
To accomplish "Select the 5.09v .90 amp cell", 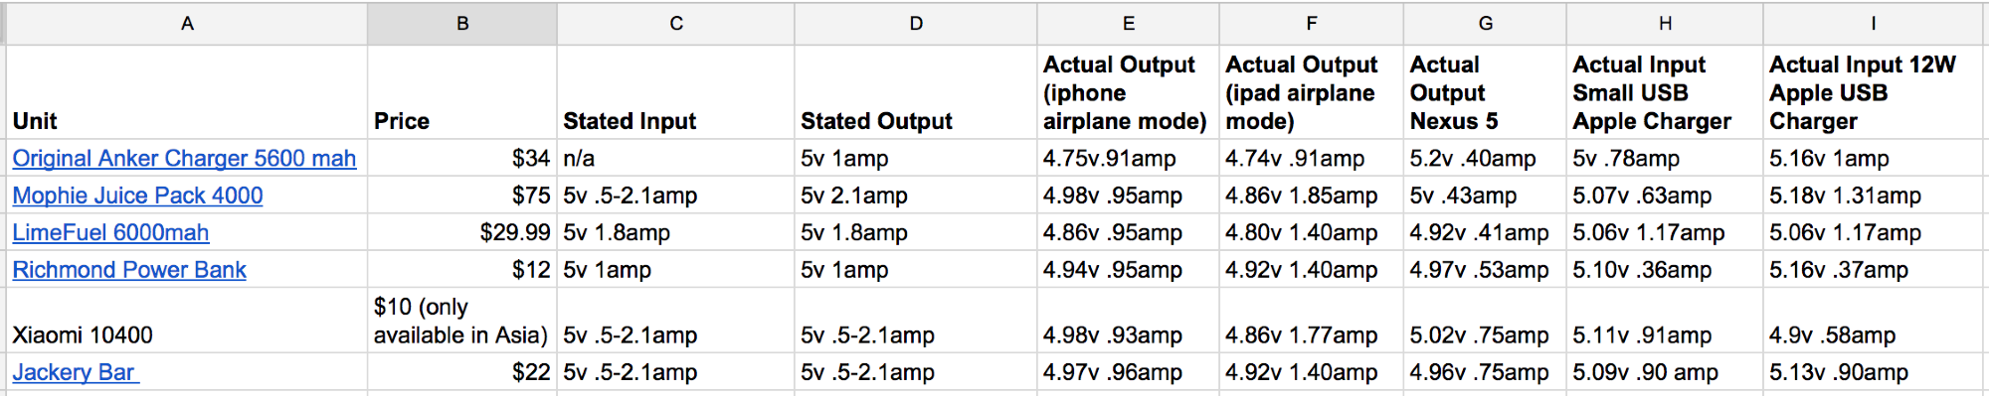I will [1665, 372].
